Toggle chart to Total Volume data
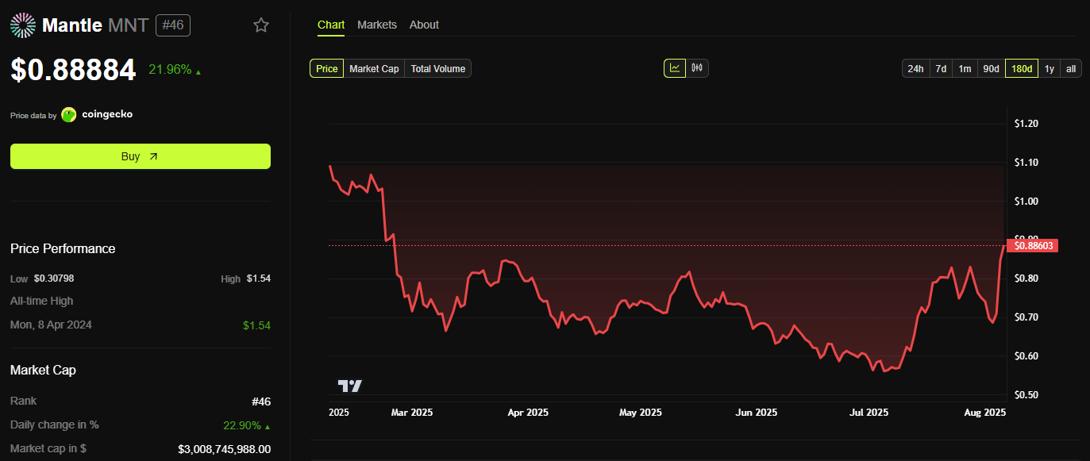This screenshot has width=1090, height=461. point(437,68)
